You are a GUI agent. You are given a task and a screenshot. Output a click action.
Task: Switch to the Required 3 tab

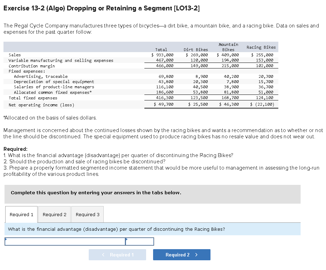pos(87,214)
